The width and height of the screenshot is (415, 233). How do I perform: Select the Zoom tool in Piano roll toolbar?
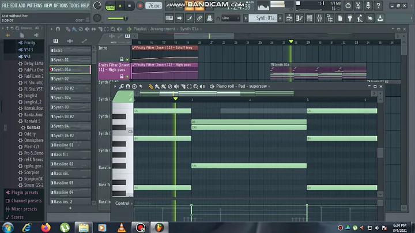tap(195, 87)
